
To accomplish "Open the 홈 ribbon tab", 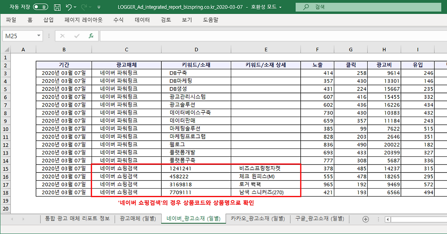I will (30, 20).
